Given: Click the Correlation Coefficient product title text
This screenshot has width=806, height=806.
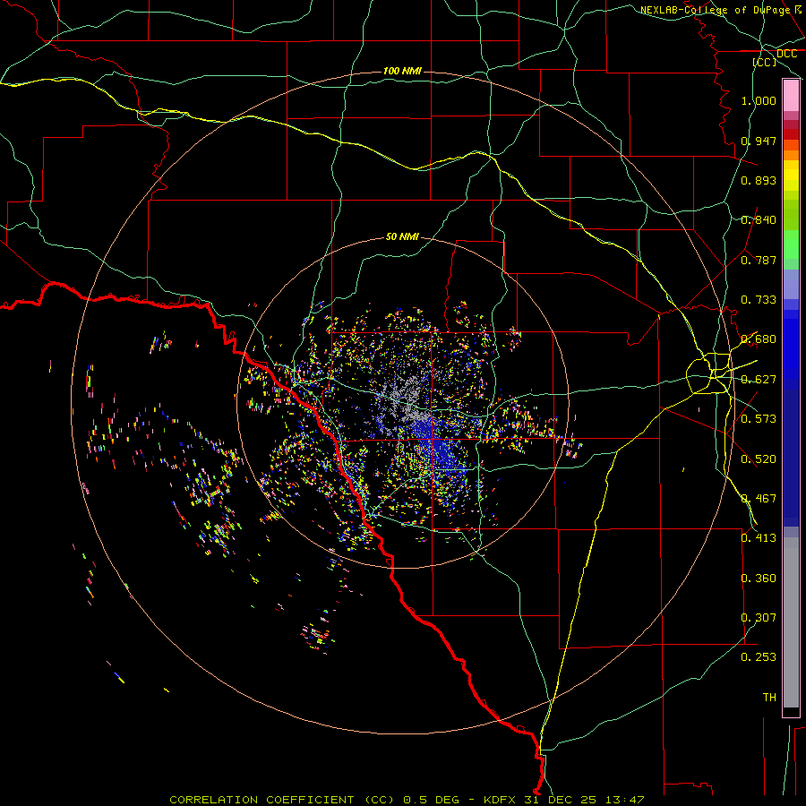Looking at the screenshot, I should pyautogui.click(x=282, y=800).
